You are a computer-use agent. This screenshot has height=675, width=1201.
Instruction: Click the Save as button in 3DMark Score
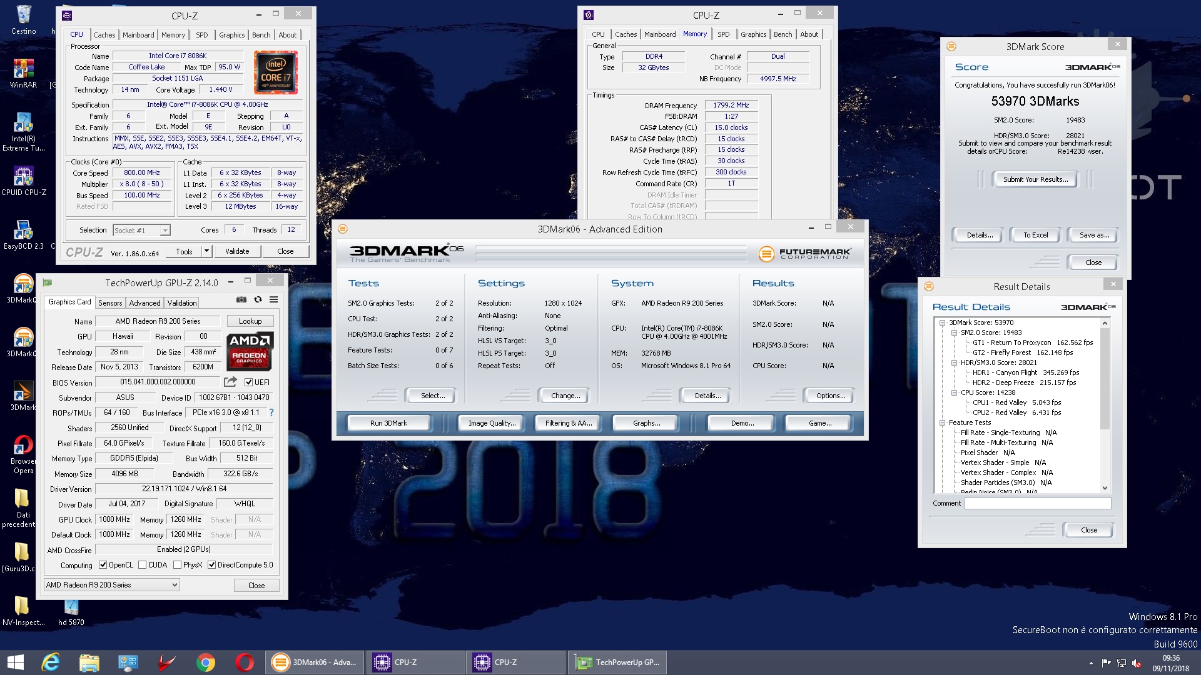1094,235
